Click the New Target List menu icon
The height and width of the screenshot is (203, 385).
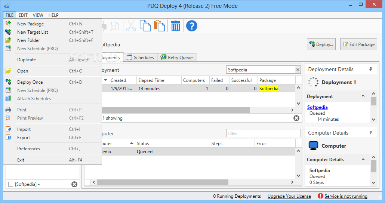pyautogui.click(x=8, y=32)
